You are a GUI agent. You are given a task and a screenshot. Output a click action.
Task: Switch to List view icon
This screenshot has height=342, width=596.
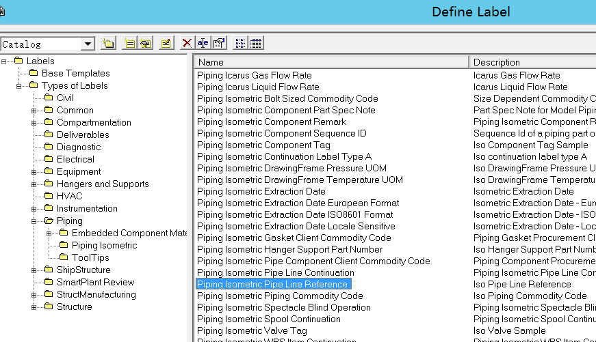coord(240,43)
